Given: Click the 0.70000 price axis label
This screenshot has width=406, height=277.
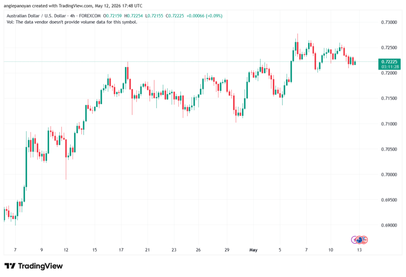Looking at the screenshot, I should pos(389,175).
